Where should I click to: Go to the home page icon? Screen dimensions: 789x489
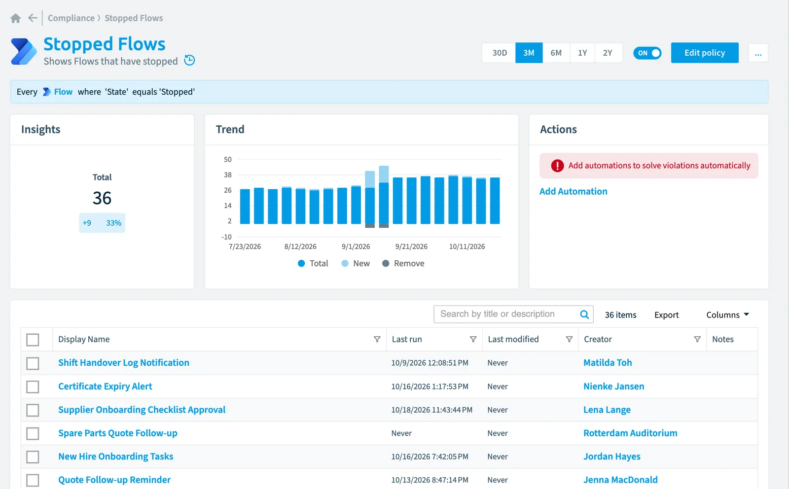[16, 18]
